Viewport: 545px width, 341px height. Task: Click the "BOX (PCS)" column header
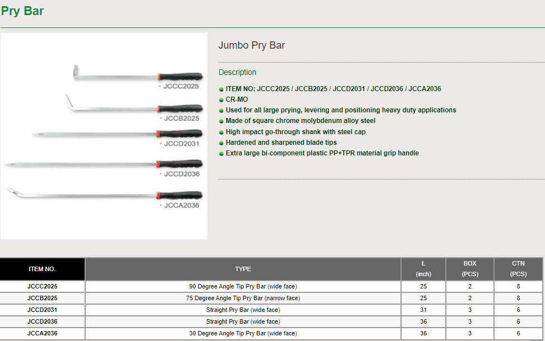(x=470, y=269)
